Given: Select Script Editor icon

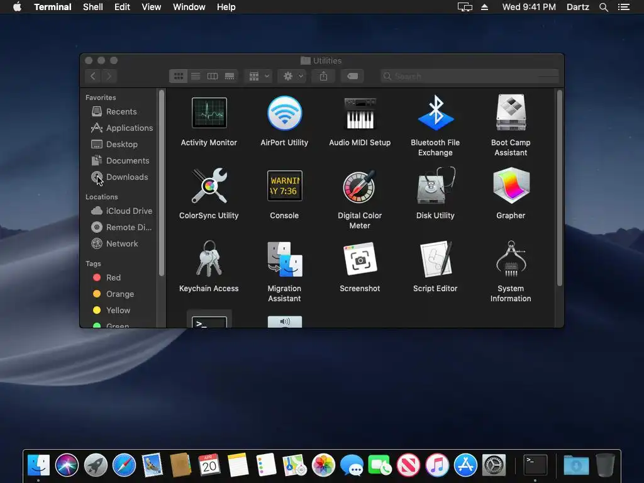Looking at the screenshot, I should 436,259.
